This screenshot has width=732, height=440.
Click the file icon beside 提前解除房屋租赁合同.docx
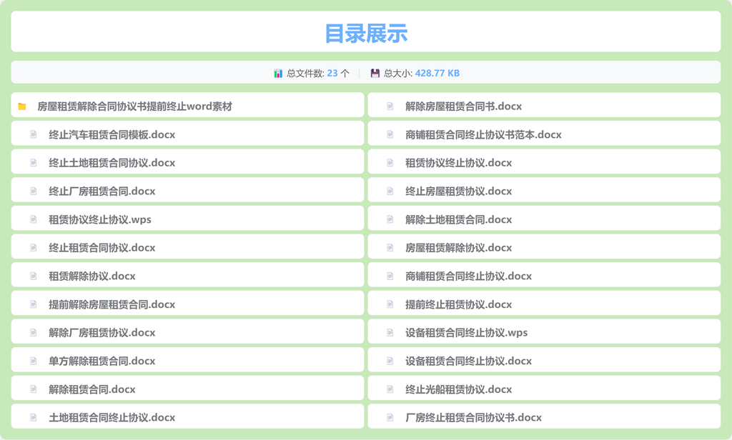point(33,304)
